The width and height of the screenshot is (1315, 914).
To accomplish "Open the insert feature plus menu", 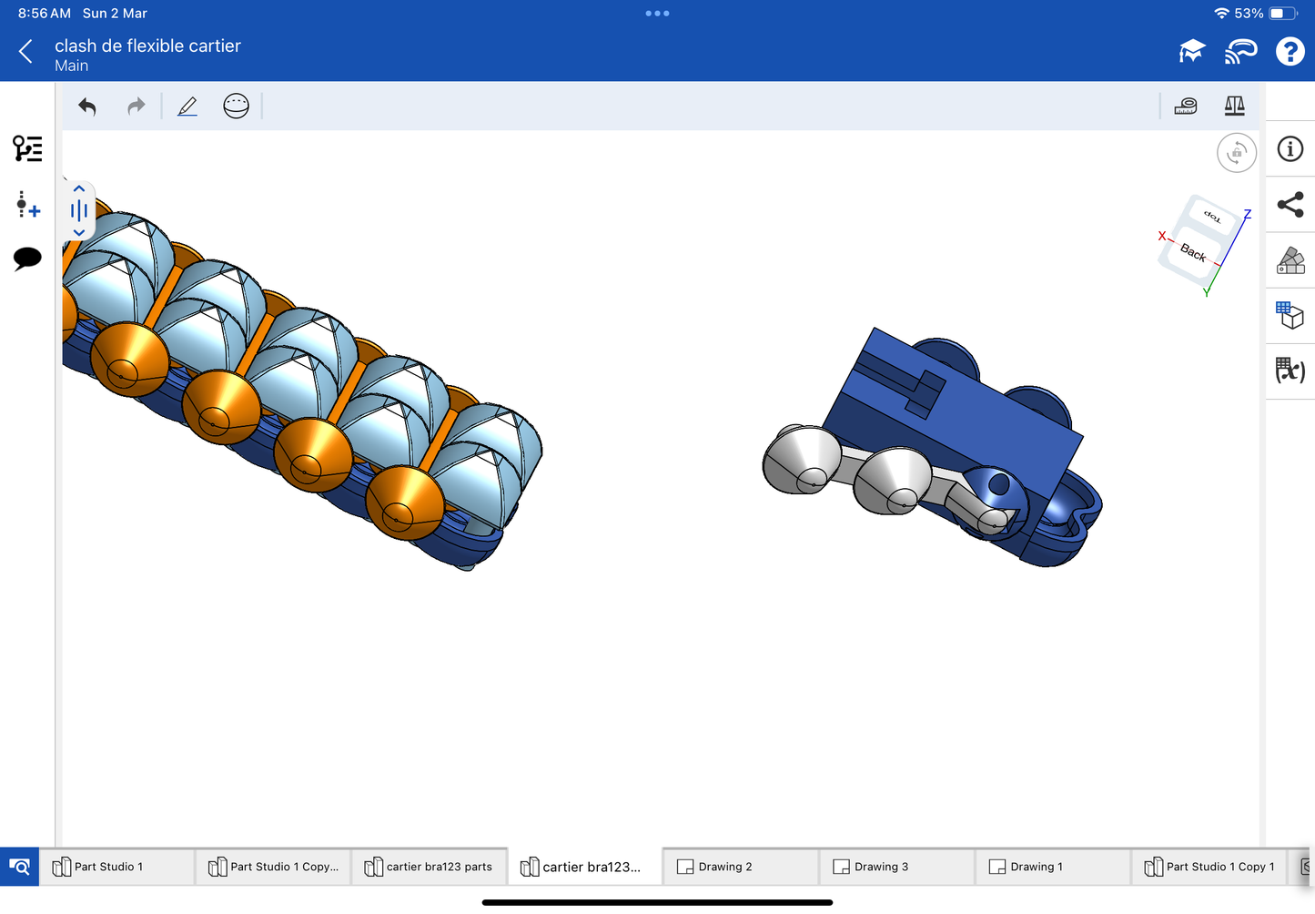I will (x=27, y=205).
